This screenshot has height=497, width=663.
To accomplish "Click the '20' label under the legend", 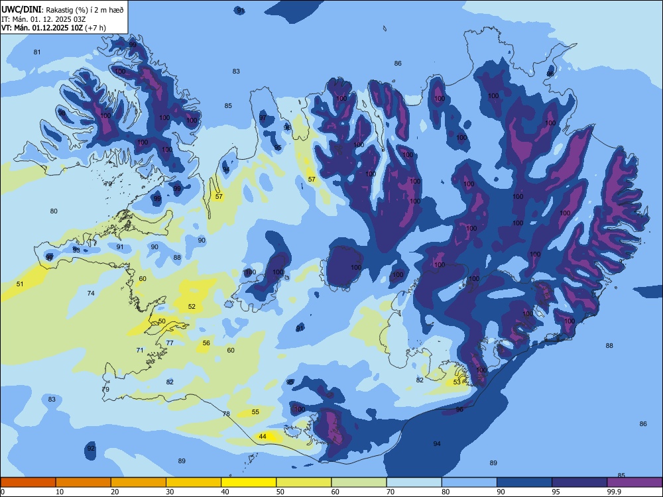I will [115, 492].
